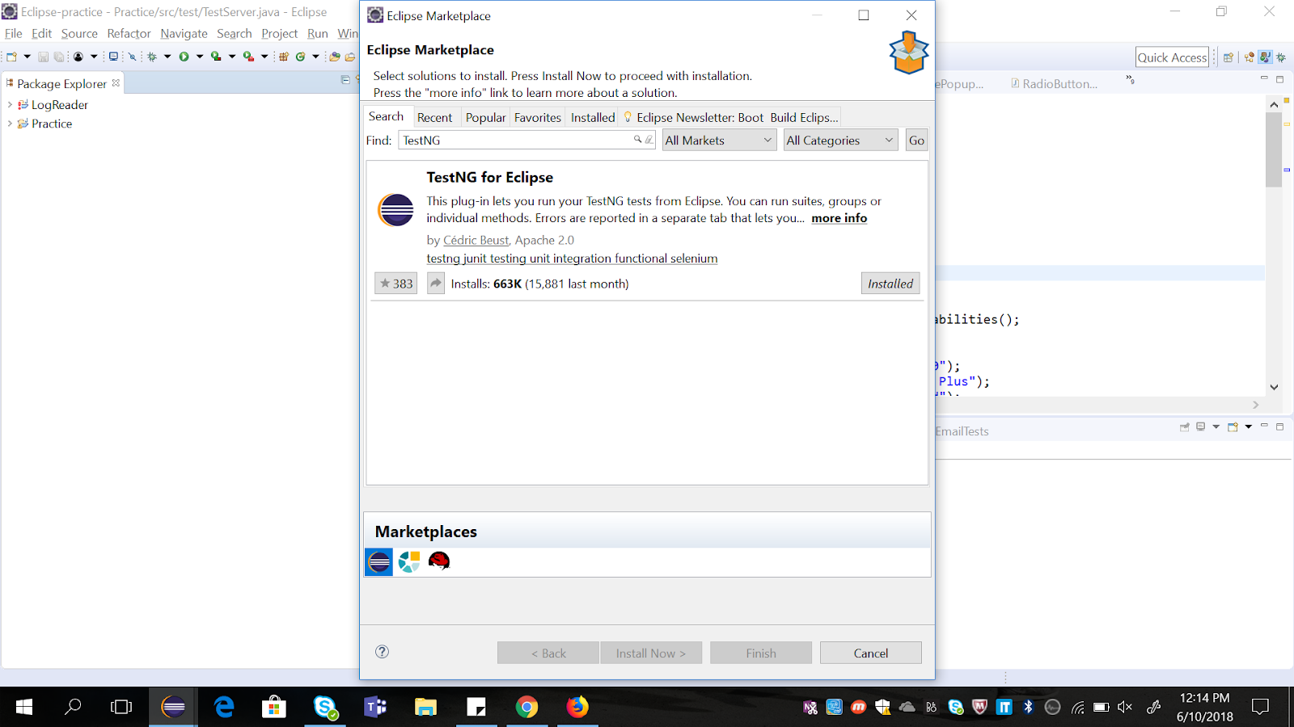
Task: Open the Debug configurations dropdown arrow
Action: tap(167, 57)
